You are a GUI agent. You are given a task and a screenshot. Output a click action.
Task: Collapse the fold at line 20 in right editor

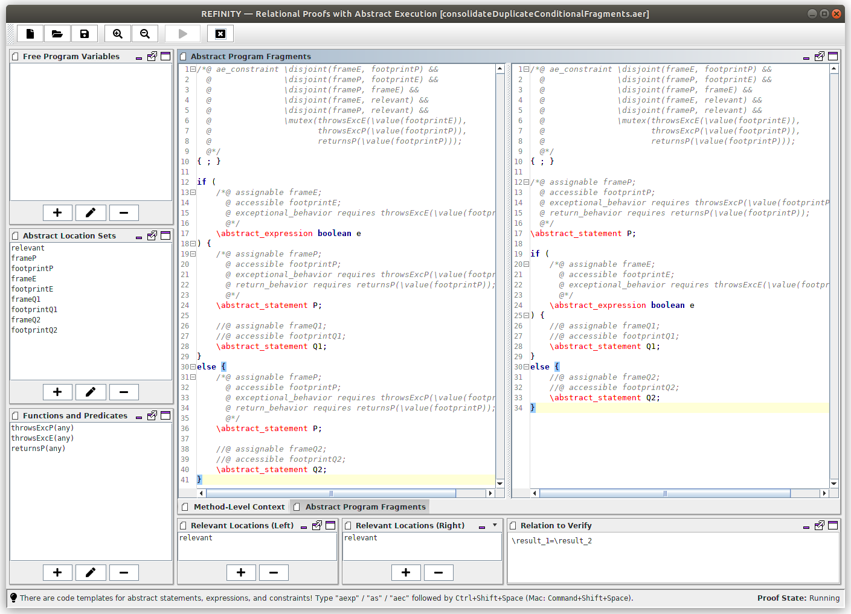(526, 264)
